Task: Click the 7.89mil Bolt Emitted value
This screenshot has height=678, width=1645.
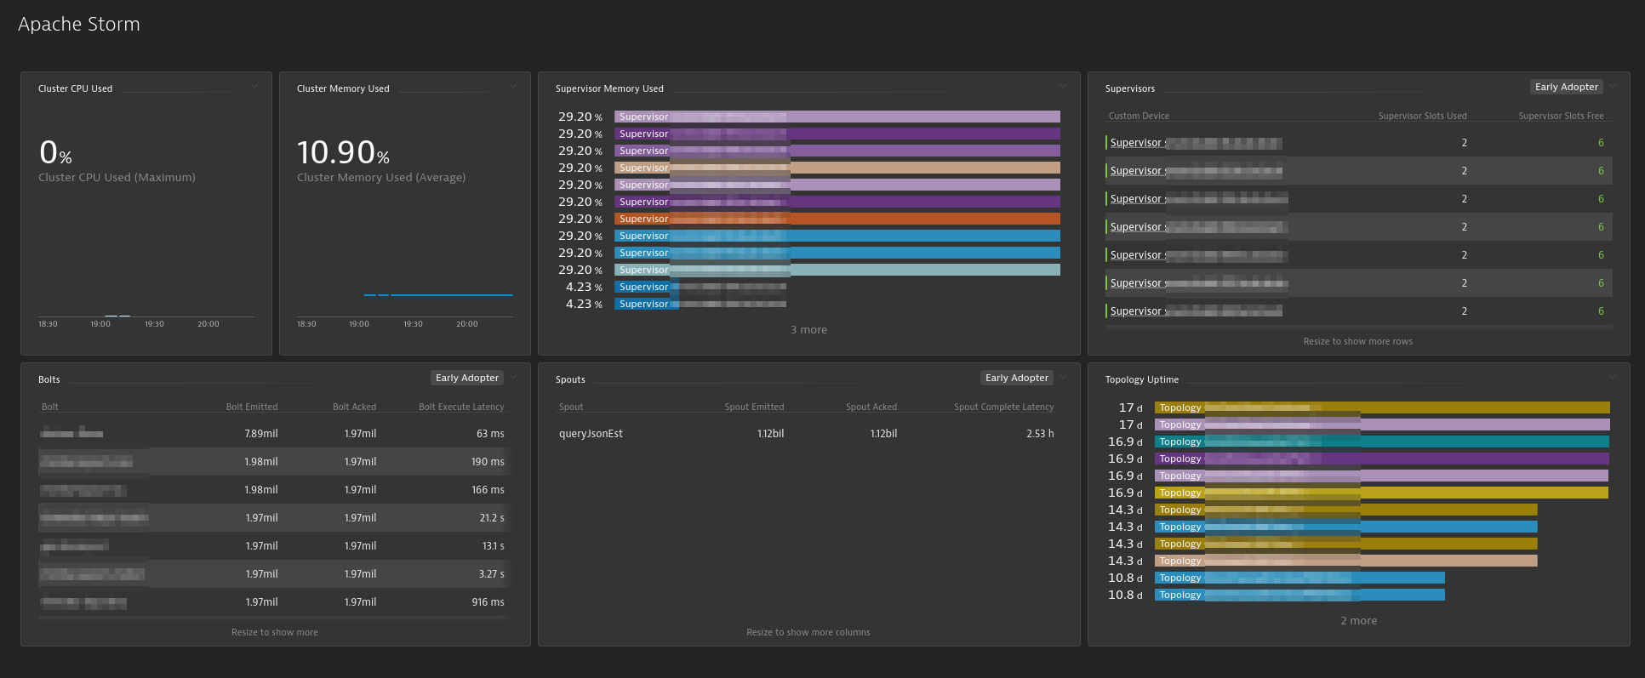Action: click(x=261, y=434)
